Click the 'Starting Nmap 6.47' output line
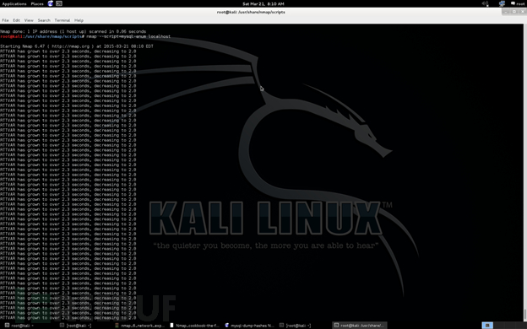Image resolution: width=527 pixels, height=329 pixels. tap(77, 46)
